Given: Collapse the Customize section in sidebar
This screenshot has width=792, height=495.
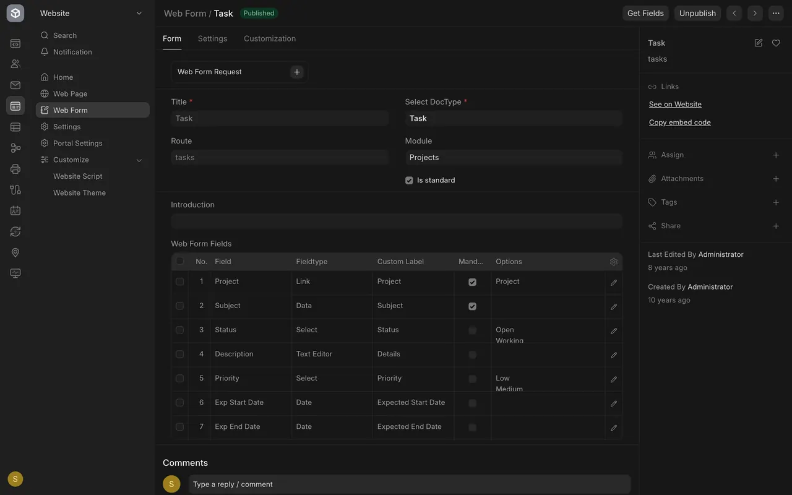Looking at the screenshot, I should (139, 160).
